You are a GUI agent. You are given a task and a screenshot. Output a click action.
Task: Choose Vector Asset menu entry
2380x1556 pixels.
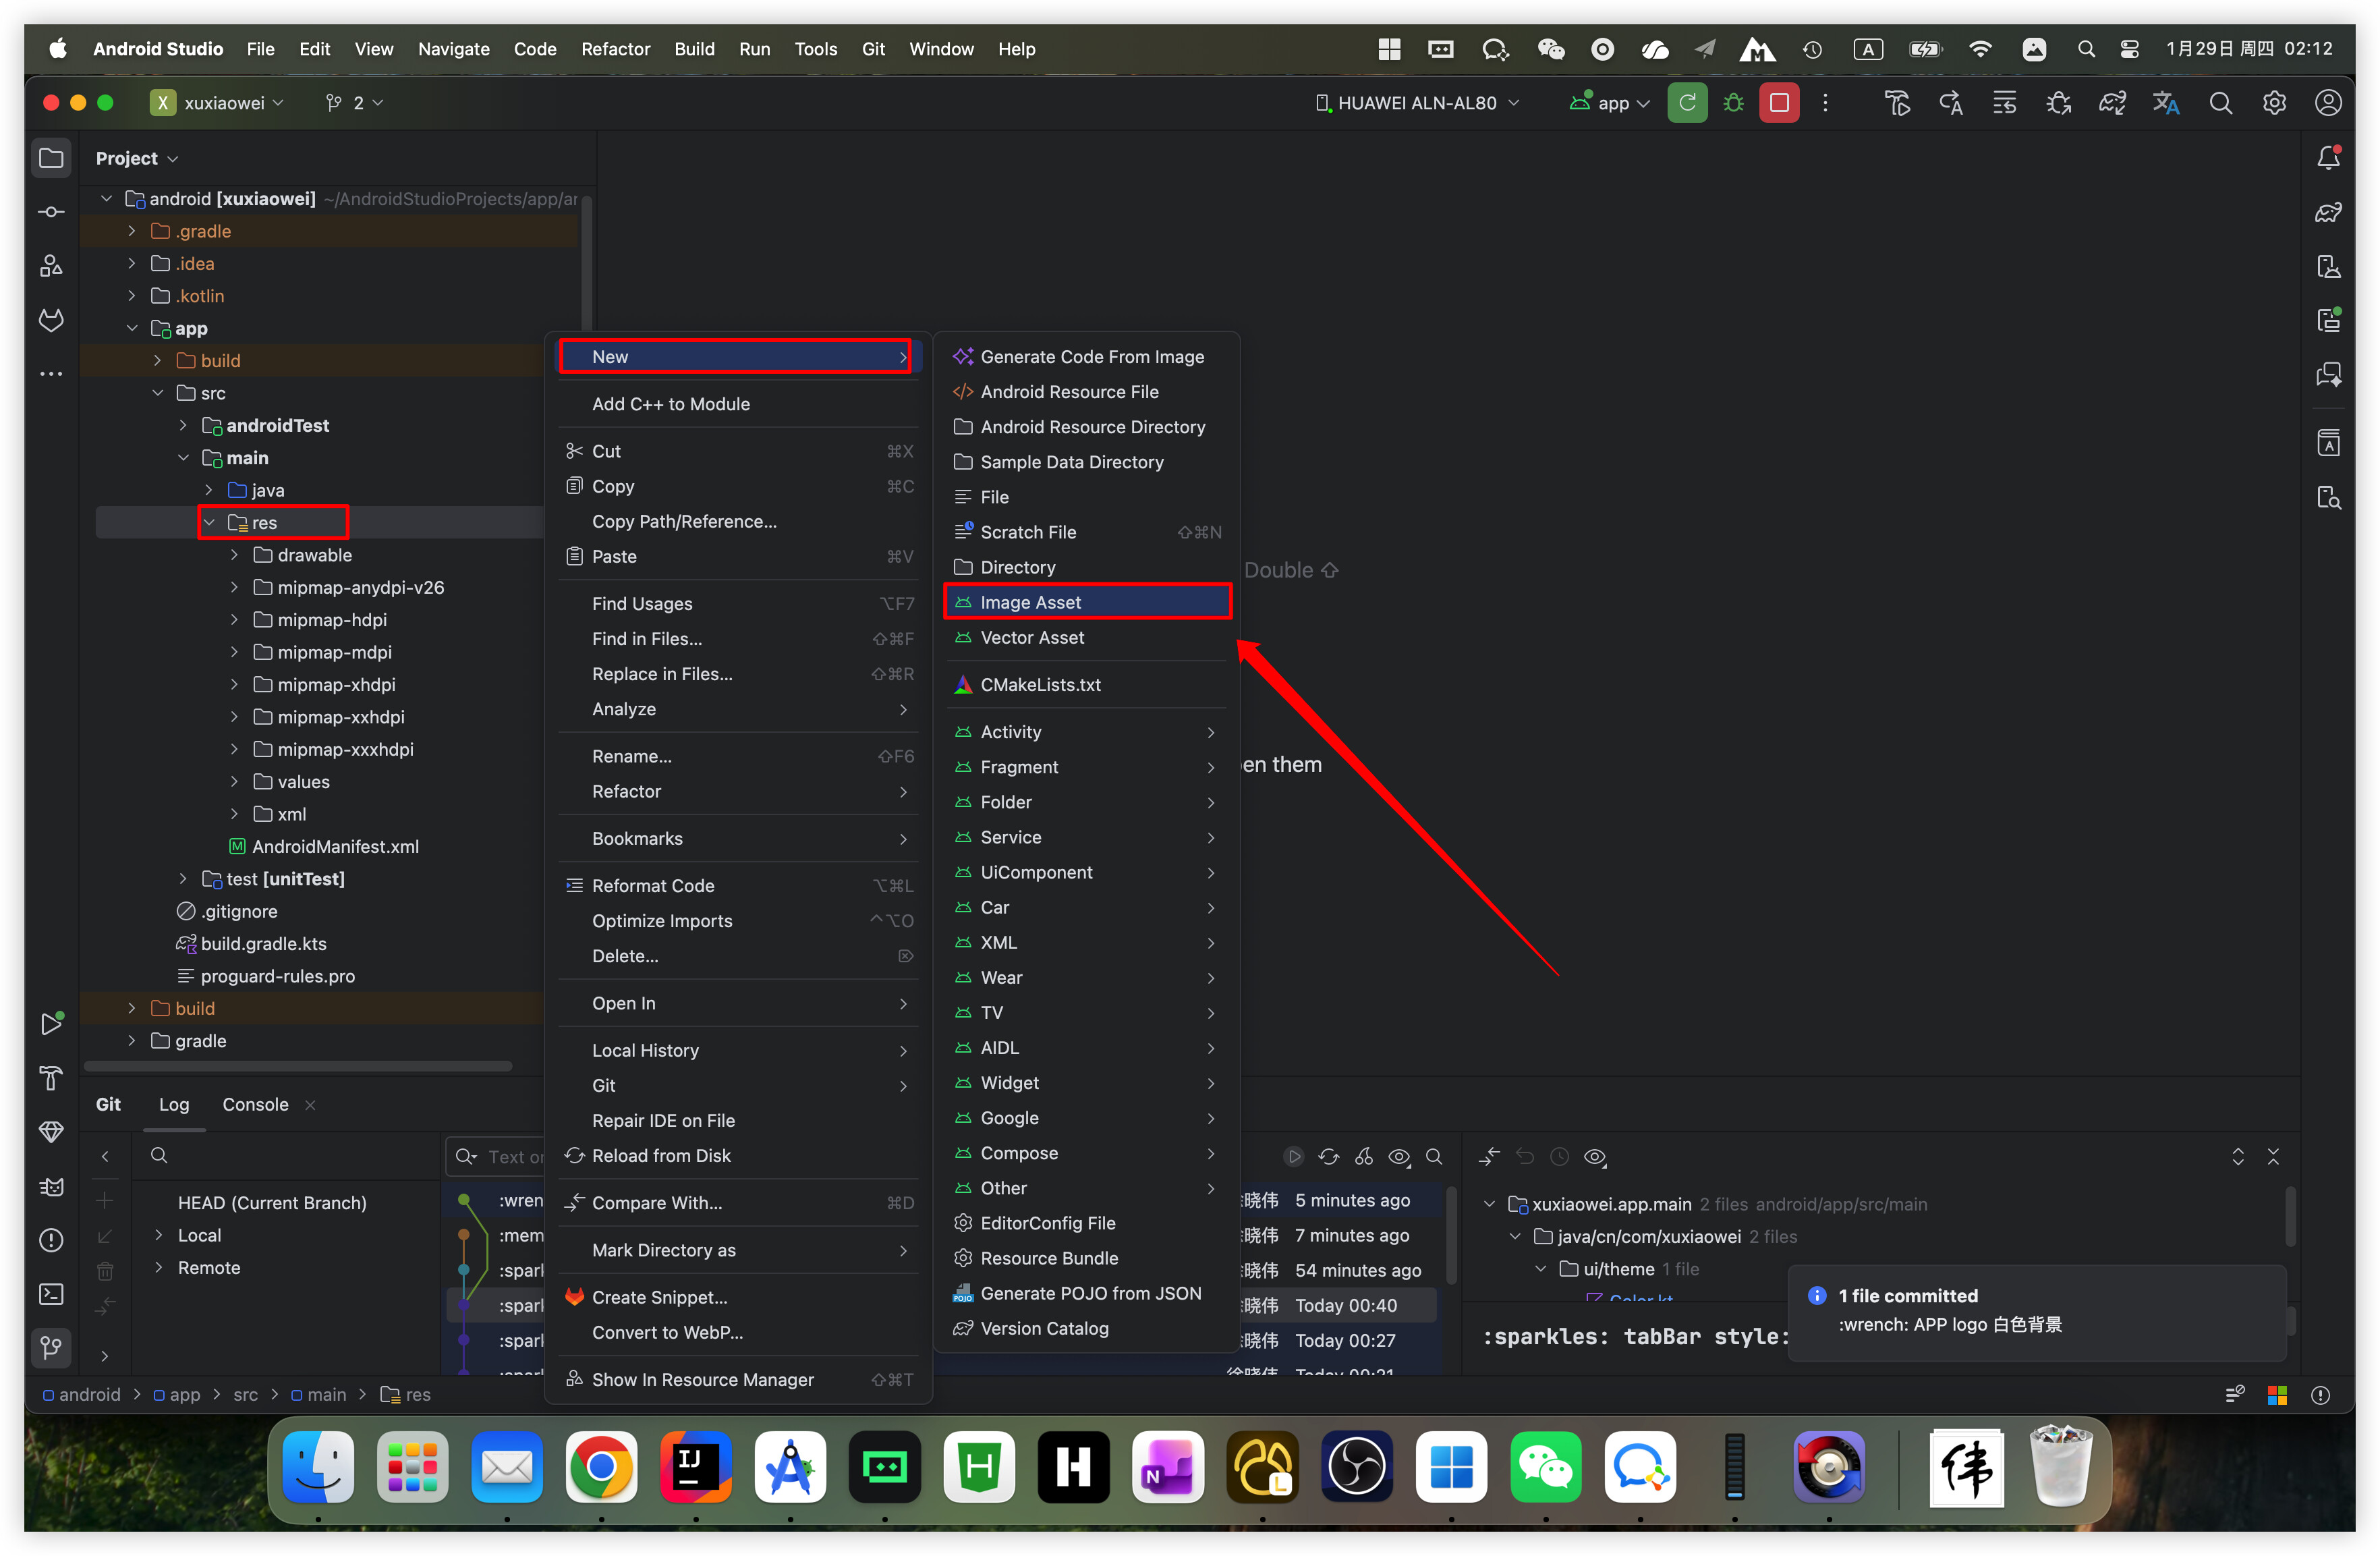1031,638
